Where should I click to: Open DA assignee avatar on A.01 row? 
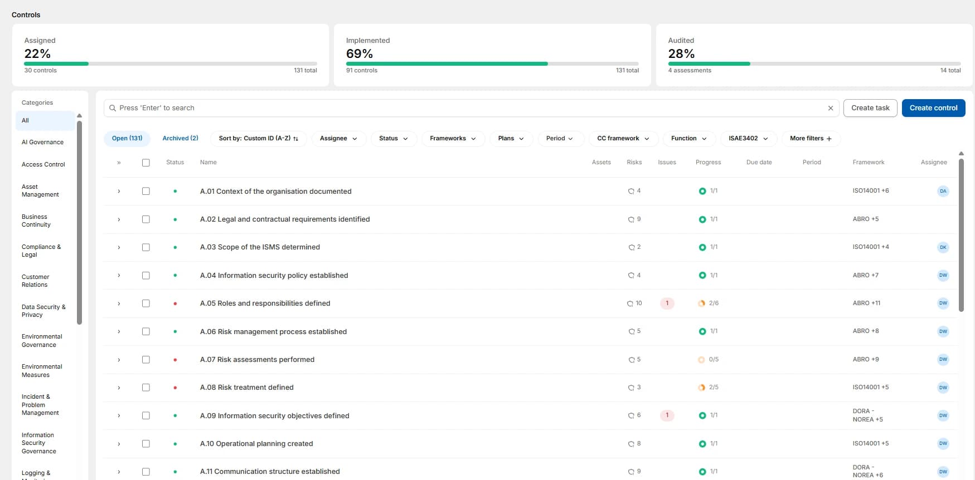[x=943, y=191]
